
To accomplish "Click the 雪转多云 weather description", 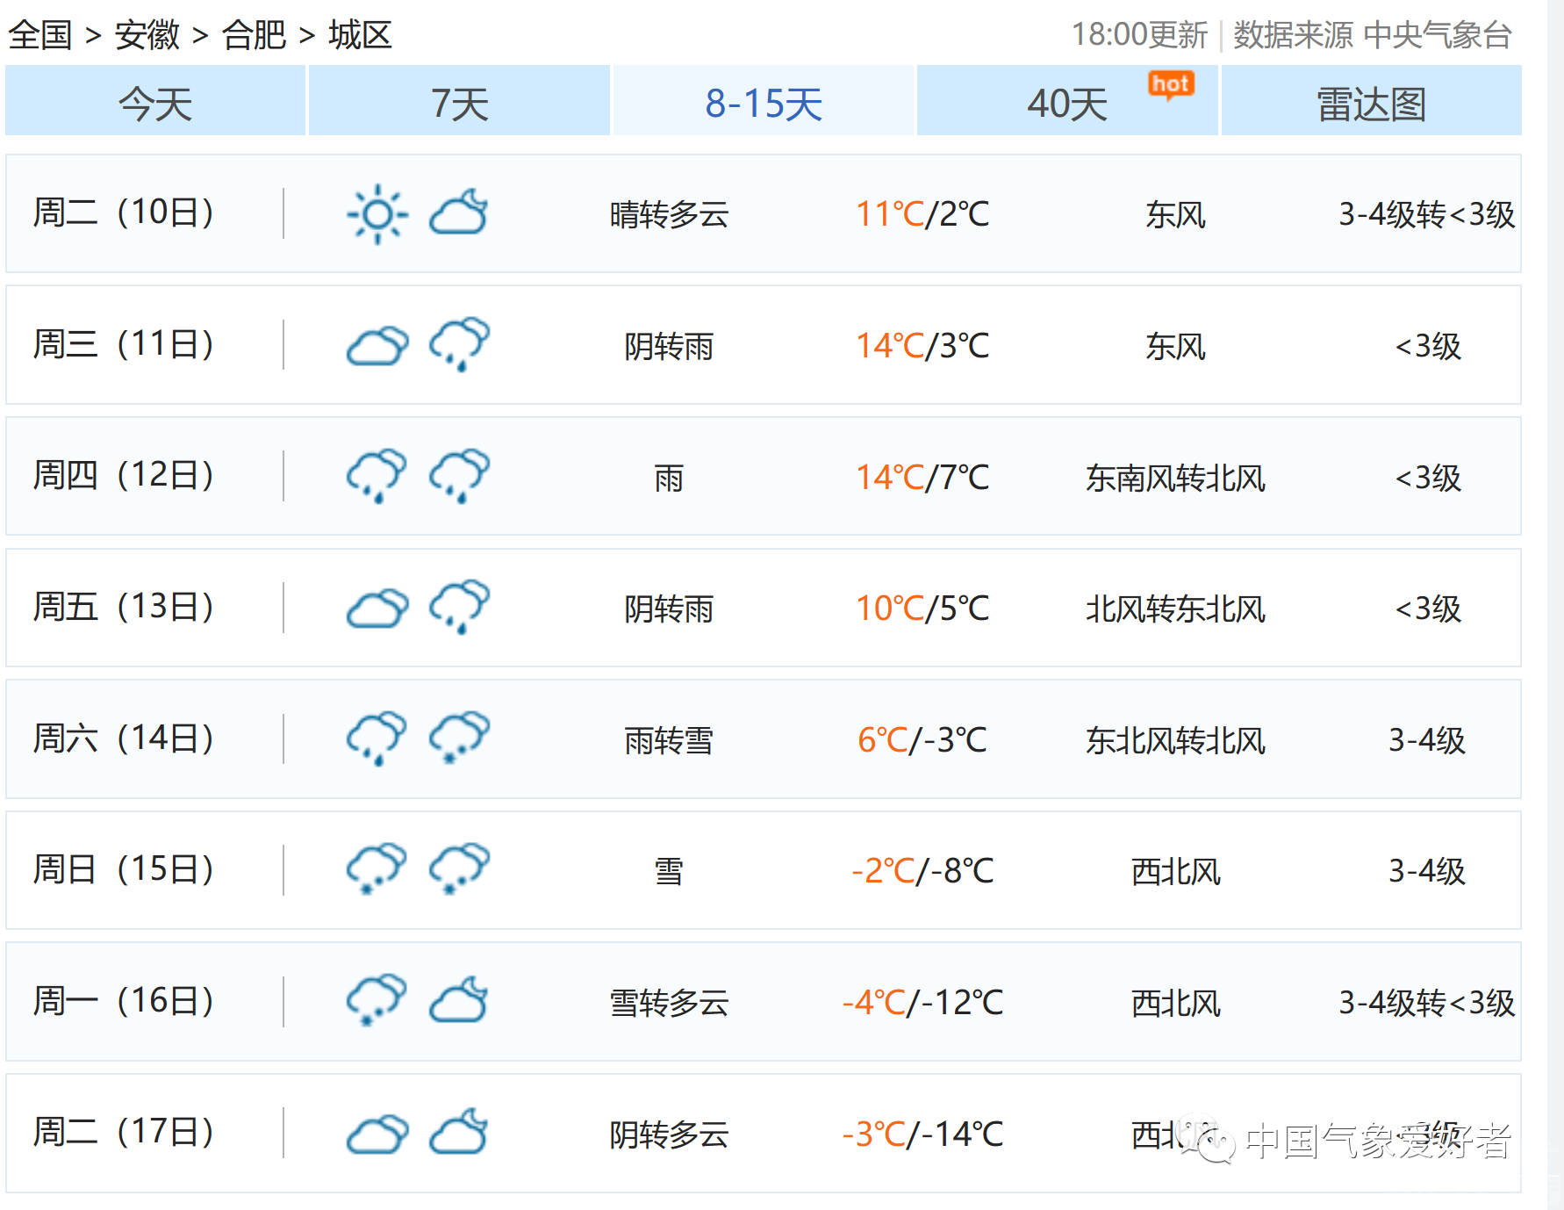I will pyautogui.click(x=670, y=1003).
